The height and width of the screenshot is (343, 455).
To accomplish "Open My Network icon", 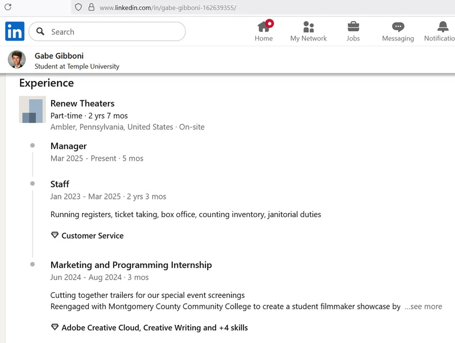I will coord(308,26).
